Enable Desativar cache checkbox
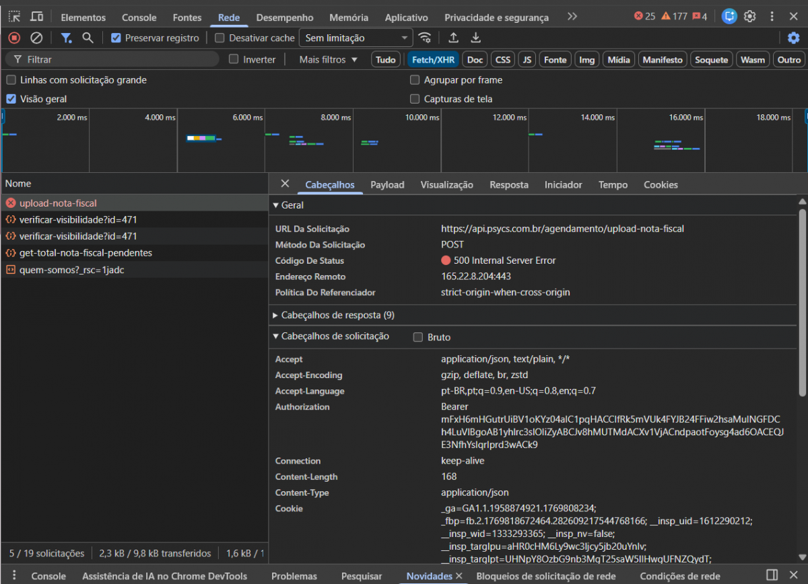Image resolution: width=808 pixels, height=584 pixels. coord(220,38)
